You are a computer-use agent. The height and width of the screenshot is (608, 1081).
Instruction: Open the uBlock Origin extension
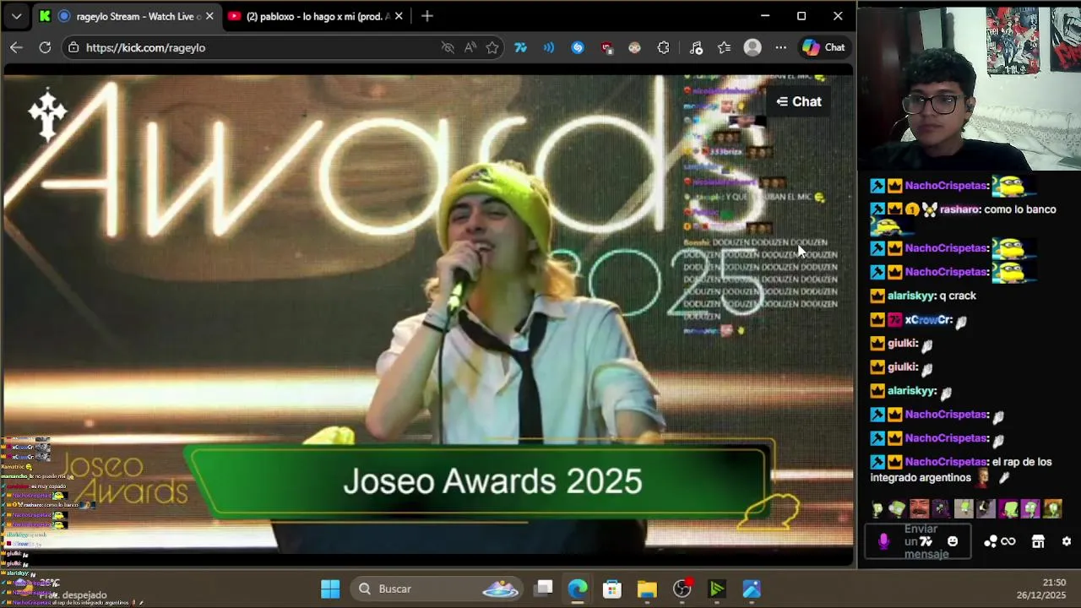click(606, 47)
